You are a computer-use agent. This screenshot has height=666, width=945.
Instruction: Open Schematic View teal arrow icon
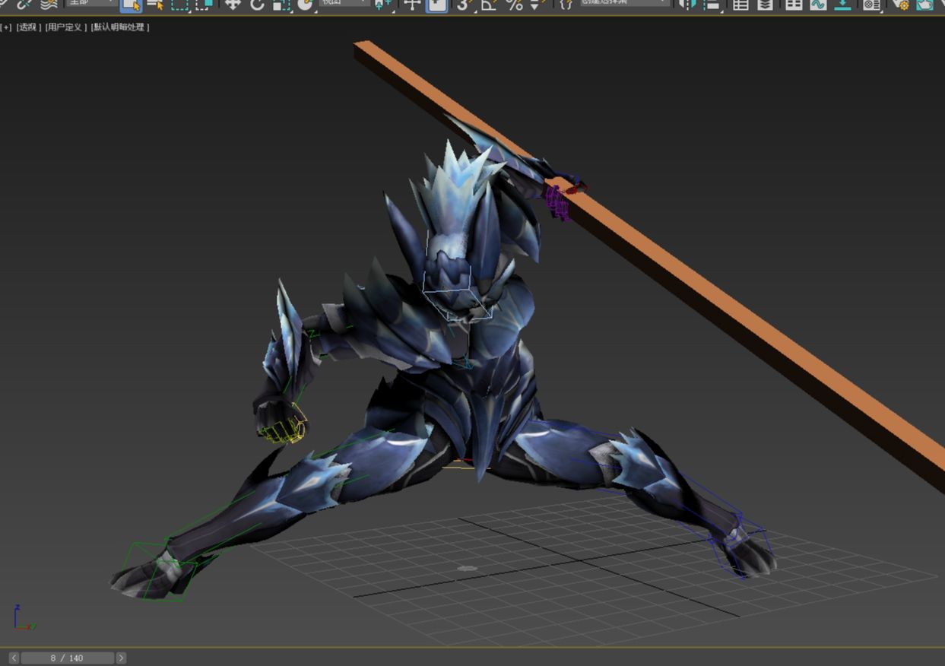842,5
